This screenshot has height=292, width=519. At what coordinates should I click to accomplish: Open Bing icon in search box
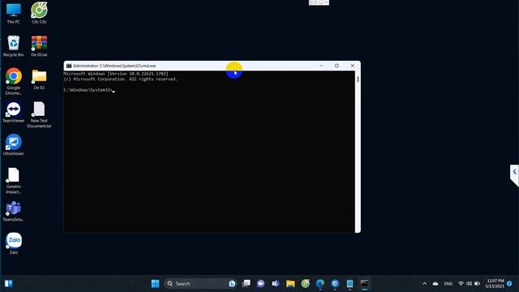(x=232, y=284)
